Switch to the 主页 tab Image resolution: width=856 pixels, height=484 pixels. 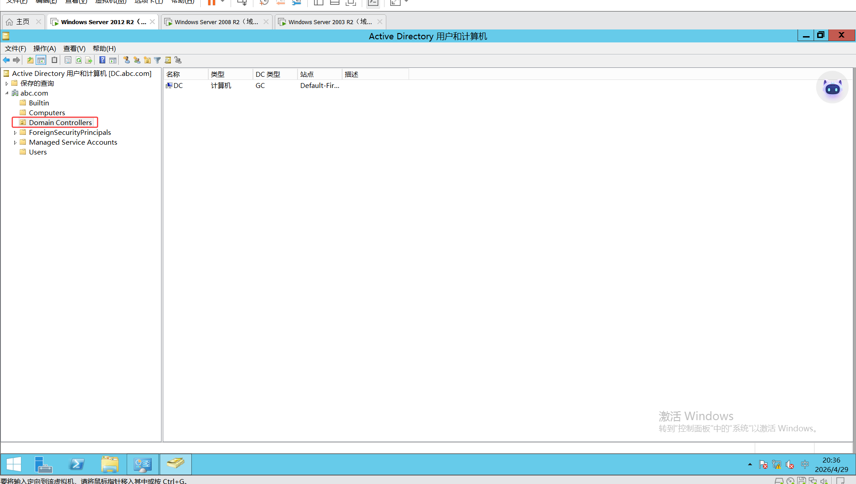click(23, 22)
